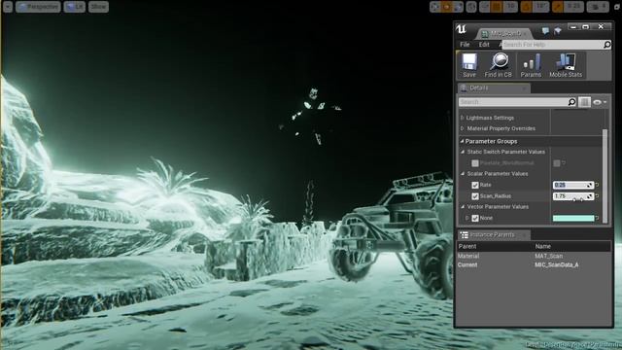
Task: Select the material instance asset tab
Action: (504, 34)
